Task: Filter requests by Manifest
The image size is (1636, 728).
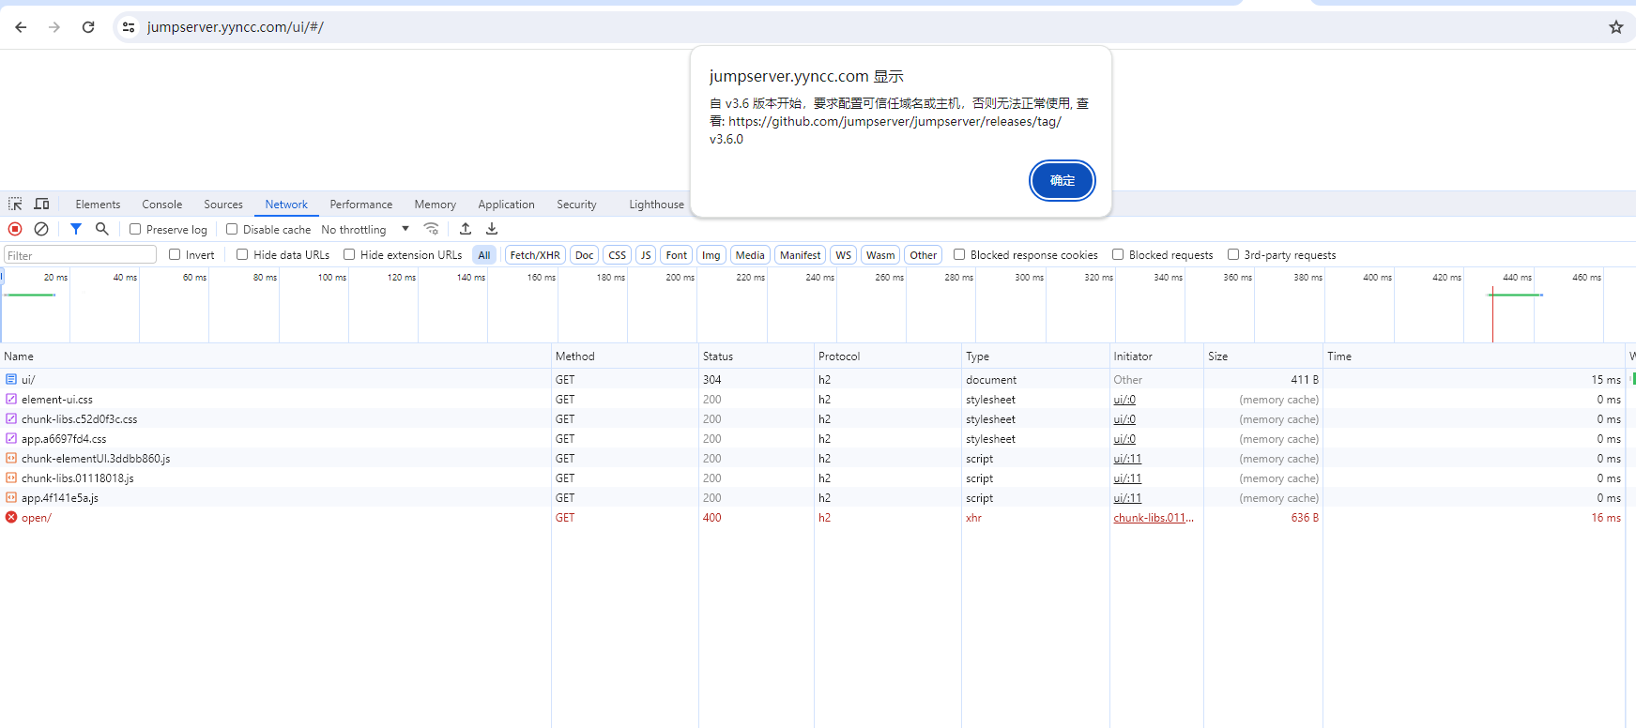Action: (x=801, y=254)
